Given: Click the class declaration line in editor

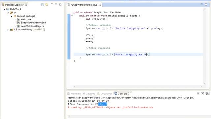Looking at the screenshot, I should (98, 12).
